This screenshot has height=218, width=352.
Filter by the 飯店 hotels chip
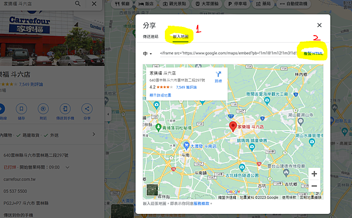[146, 4]
